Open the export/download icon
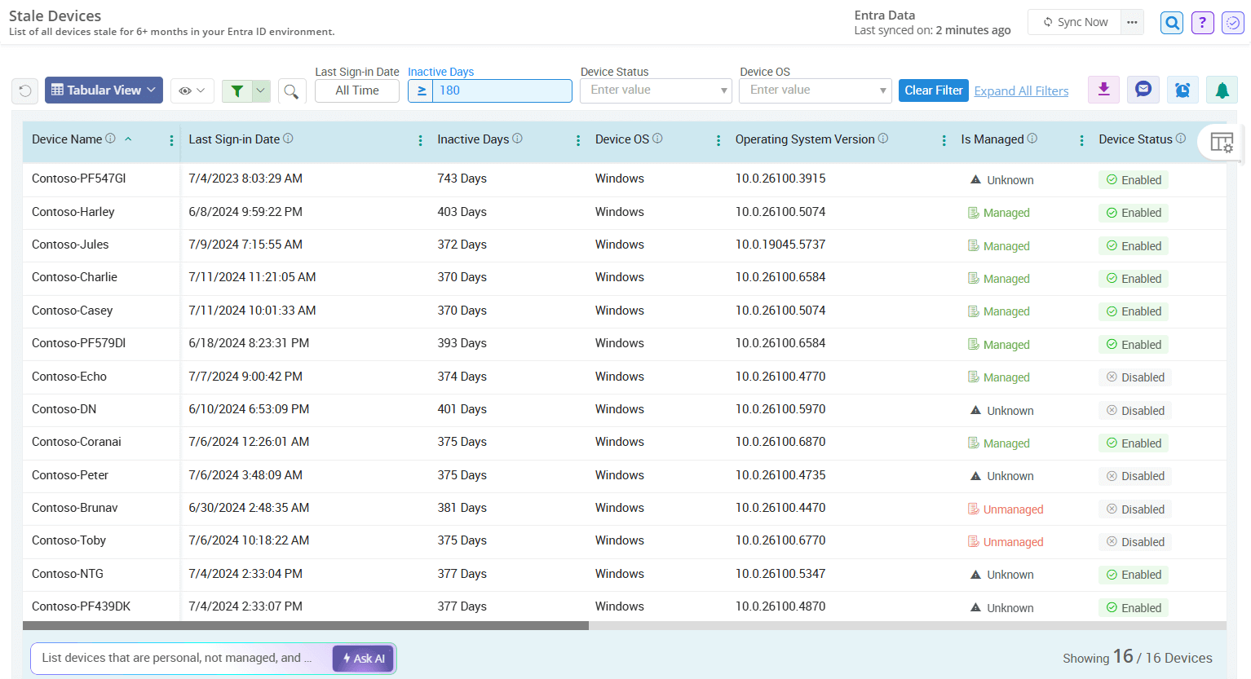Screen dimensions: 1251x679 (x=1103, y=90)
